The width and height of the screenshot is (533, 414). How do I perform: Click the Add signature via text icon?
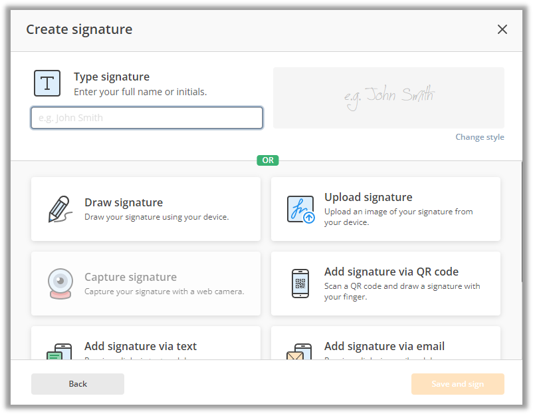(x=59, y=351)
